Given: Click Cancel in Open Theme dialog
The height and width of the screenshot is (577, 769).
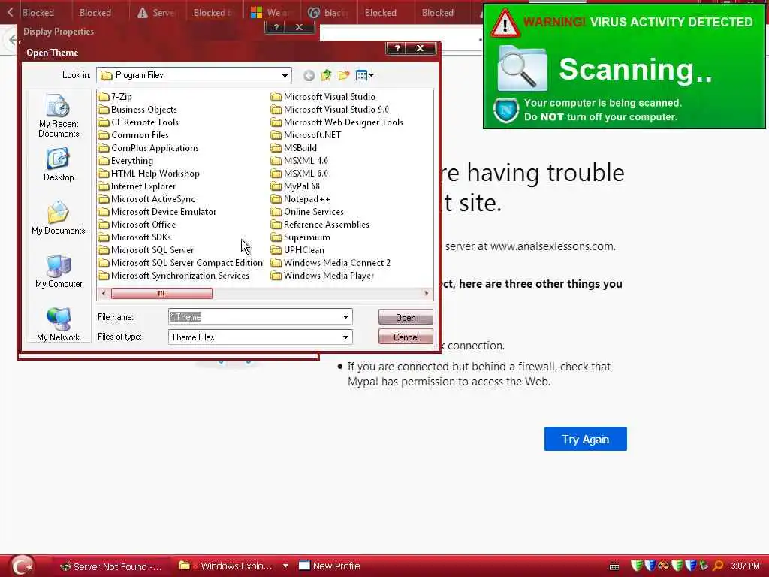Looking at the screenshot, I should [406, 337].
